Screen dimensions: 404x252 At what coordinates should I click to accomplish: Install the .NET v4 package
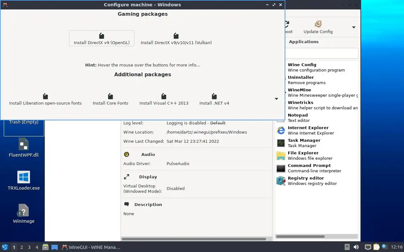pyautogui.click(x=214, y=99)
